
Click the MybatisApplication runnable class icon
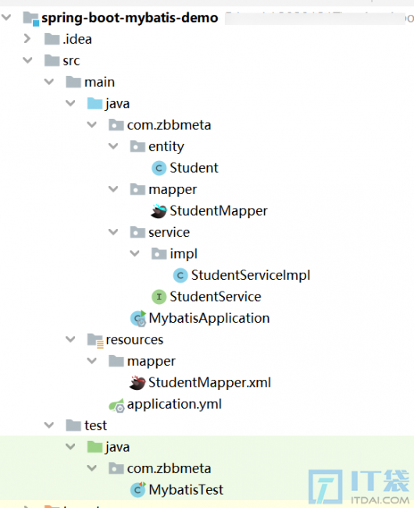tap(138, 318)
